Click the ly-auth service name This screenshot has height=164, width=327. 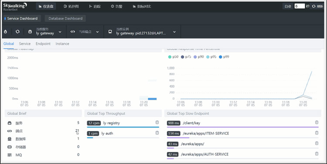coord(107,134)
